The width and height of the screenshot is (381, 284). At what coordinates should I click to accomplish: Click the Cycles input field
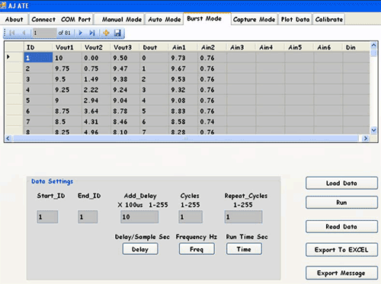click(x=190, y=217)
